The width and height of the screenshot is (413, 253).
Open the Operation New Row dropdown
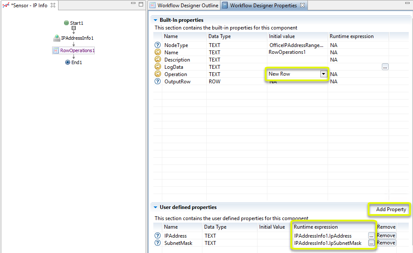coord(323,74)
